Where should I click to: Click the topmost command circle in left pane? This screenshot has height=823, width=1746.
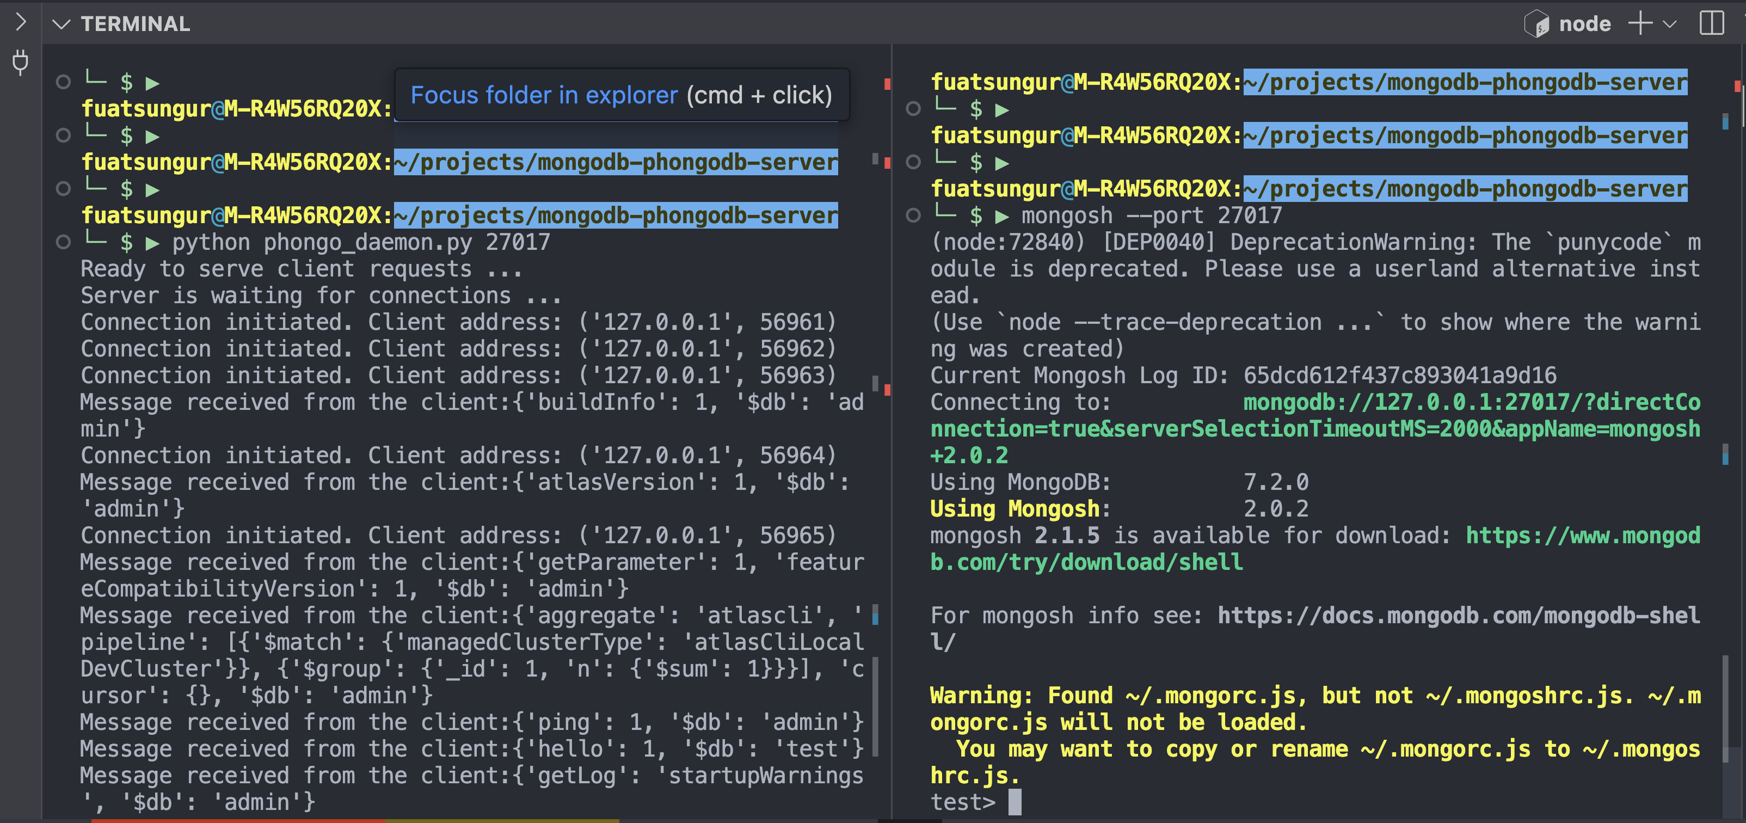tap(64, 83)
